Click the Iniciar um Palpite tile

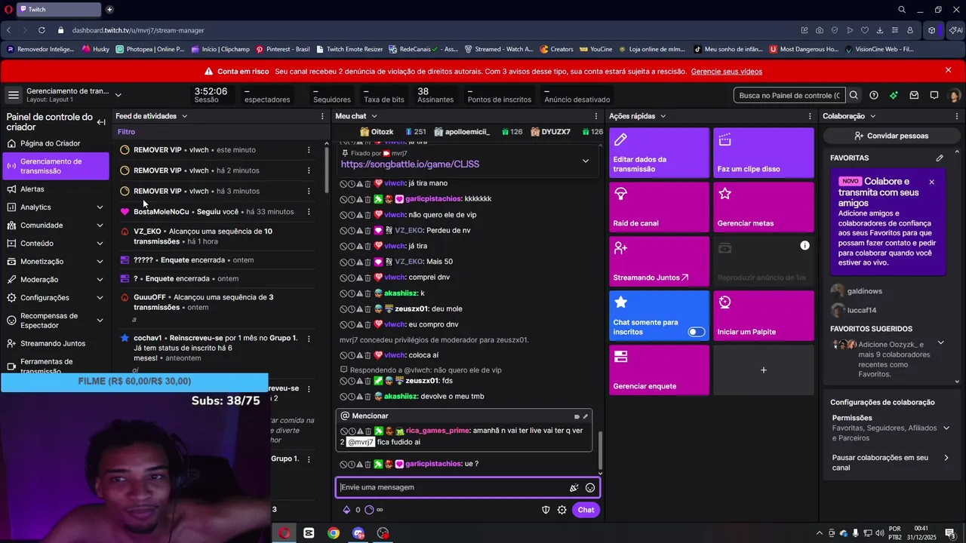point(764,316)
